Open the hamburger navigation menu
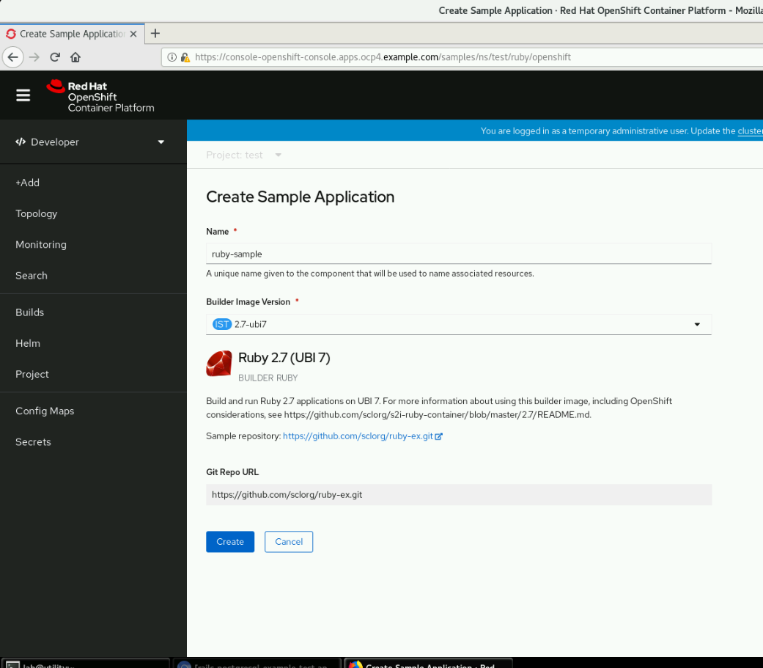Viewport: 763px width, 668px height. coord(23,95)
